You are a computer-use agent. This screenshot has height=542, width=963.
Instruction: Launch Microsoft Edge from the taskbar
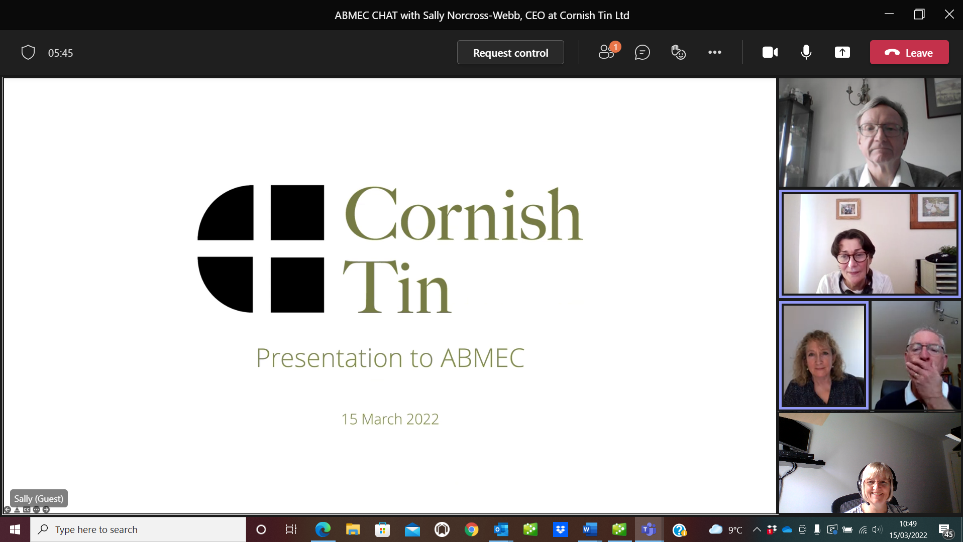pos(323,529)
